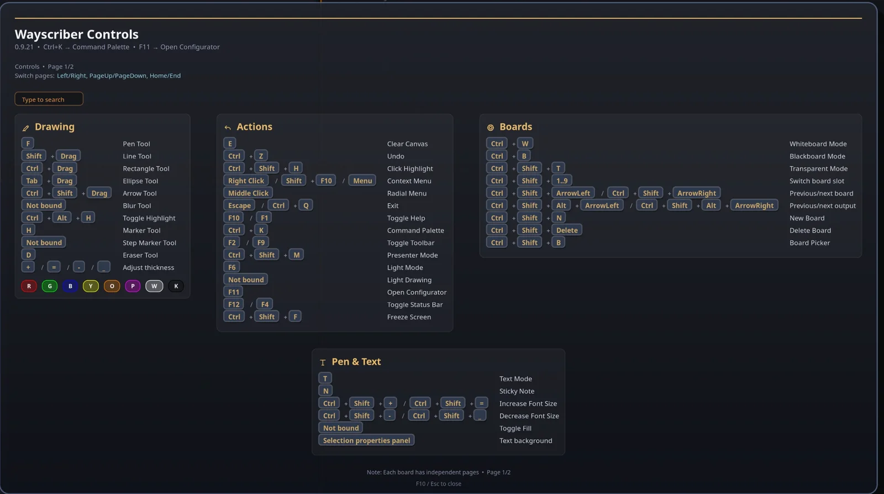Click the undo arrow icon beside Actions
The height and width of the screenshot is (494, 884).
228,128
